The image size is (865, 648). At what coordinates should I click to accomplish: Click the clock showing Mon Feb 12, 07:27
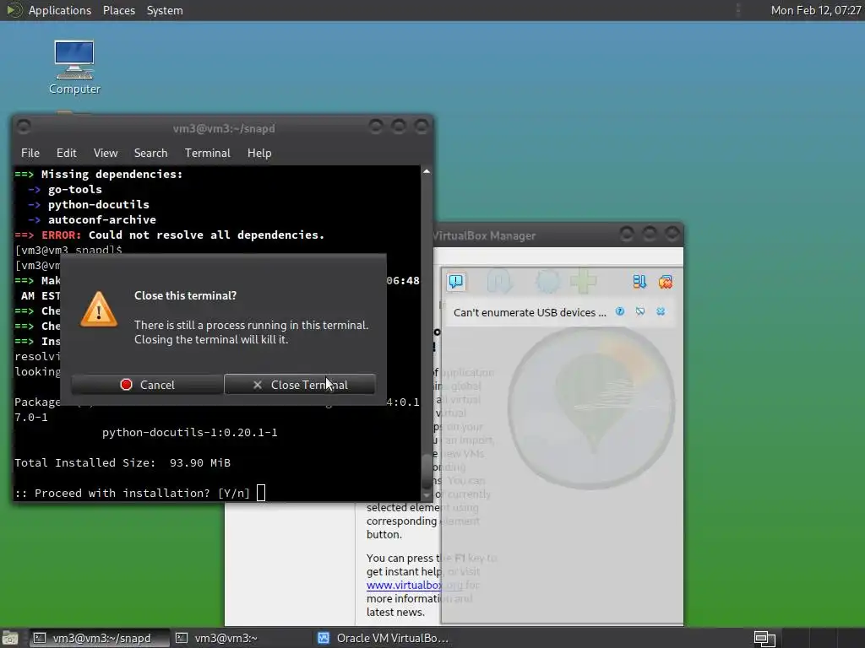[815, 10]
